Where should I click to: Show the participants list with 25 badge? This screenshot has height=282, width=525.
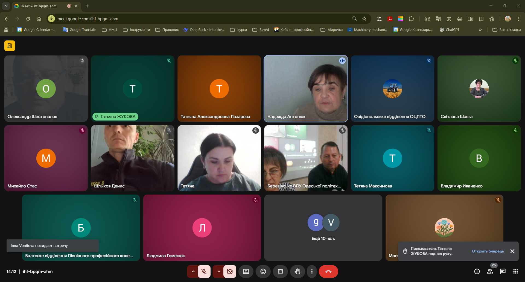click(x=490, y=271)
